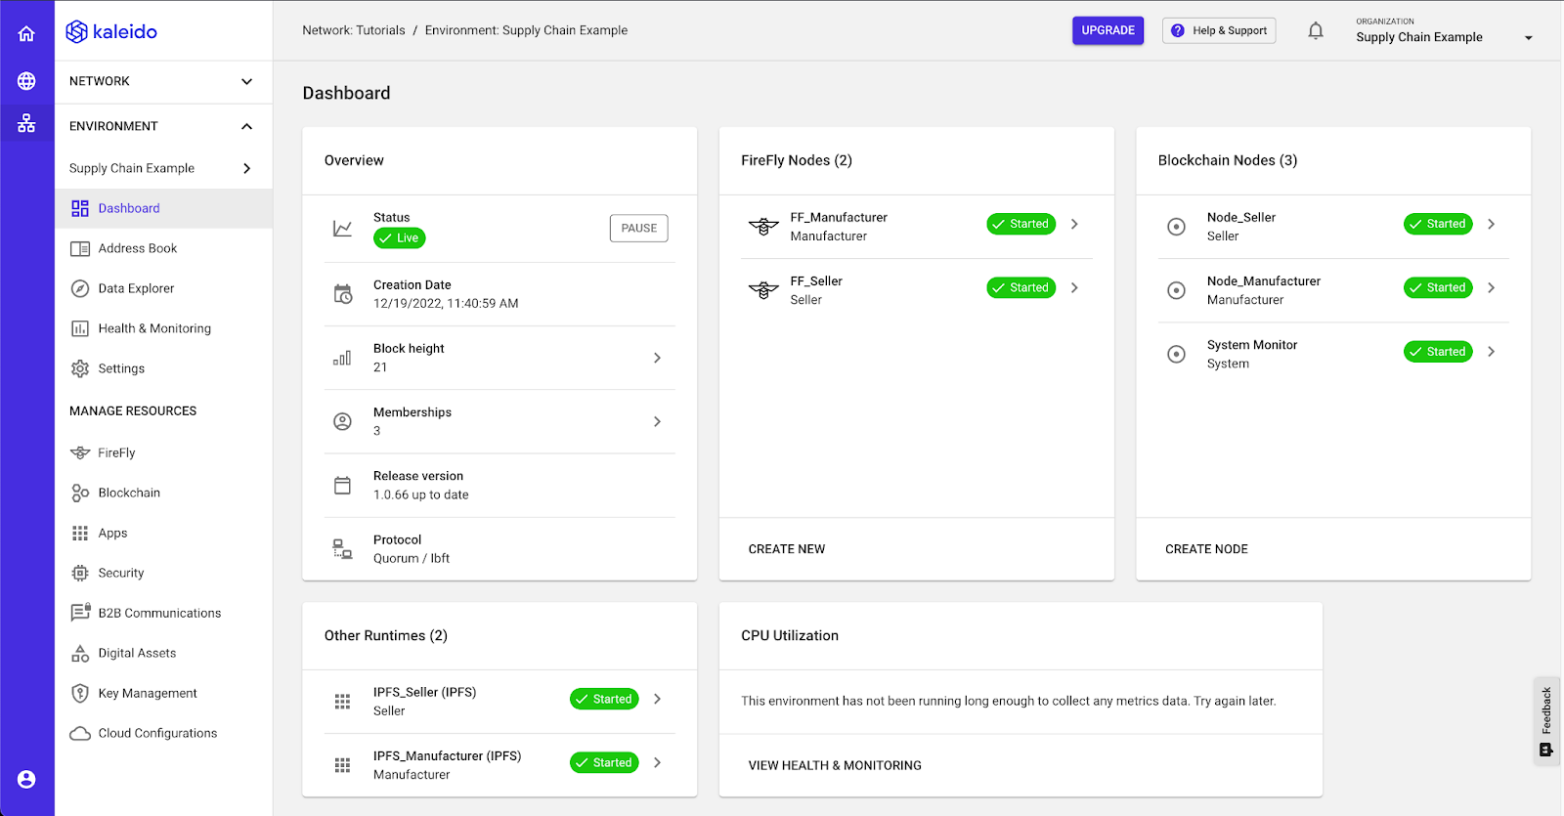Viewport: 1564px width, 816px height.
Task: Click the System Monitor node icon
Action: click(1177, 354)
